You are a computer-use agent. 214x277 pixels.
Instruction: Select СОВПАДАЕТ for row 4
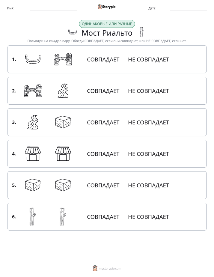[x=103, y=154]
